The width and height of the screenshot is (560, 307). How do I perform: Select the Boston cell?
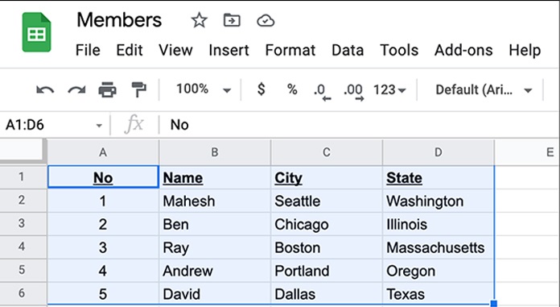click(327, 247)
